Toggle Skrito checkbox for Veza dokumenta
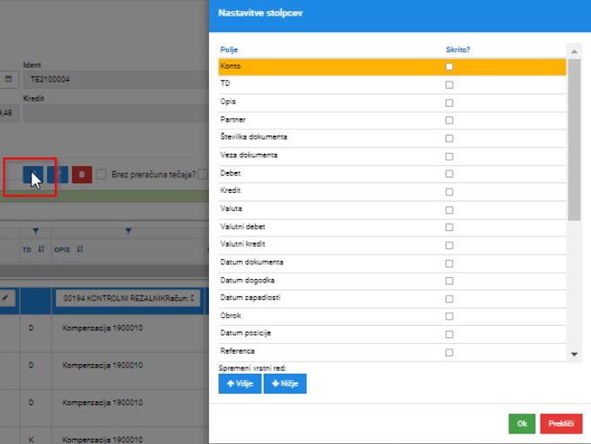 [449, 156]
